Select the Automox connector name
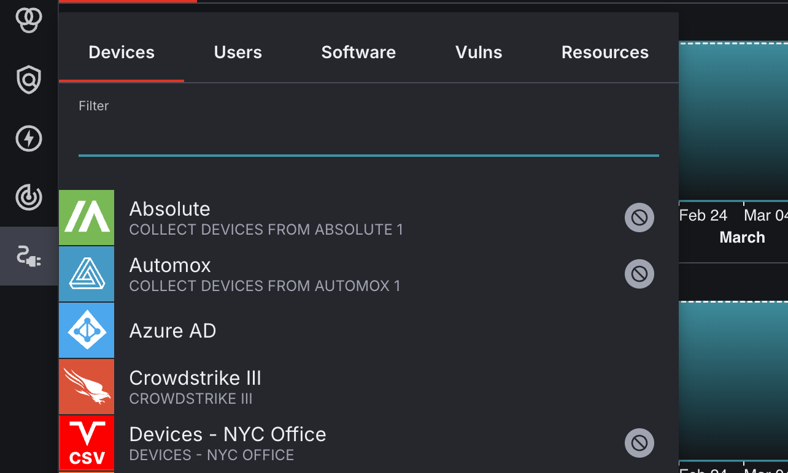This screenshot has height=473, width=788. click(171, 265)
